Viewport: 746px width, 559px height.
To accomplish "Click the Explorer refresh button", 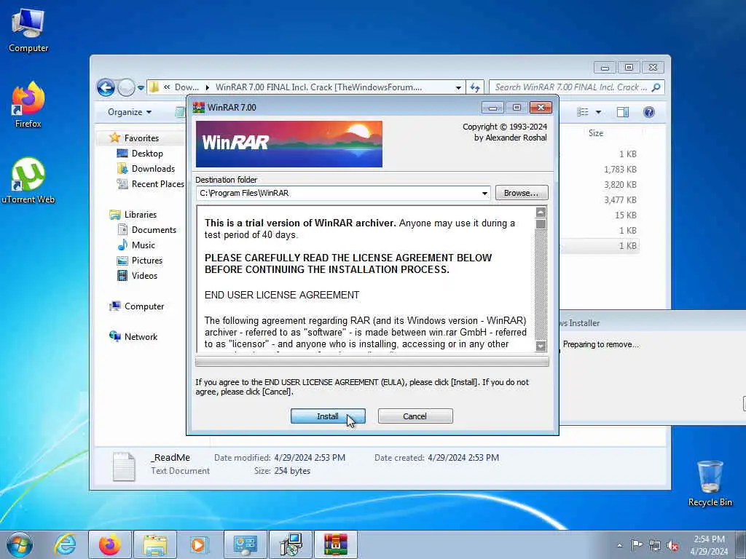I will pos(475,87).
